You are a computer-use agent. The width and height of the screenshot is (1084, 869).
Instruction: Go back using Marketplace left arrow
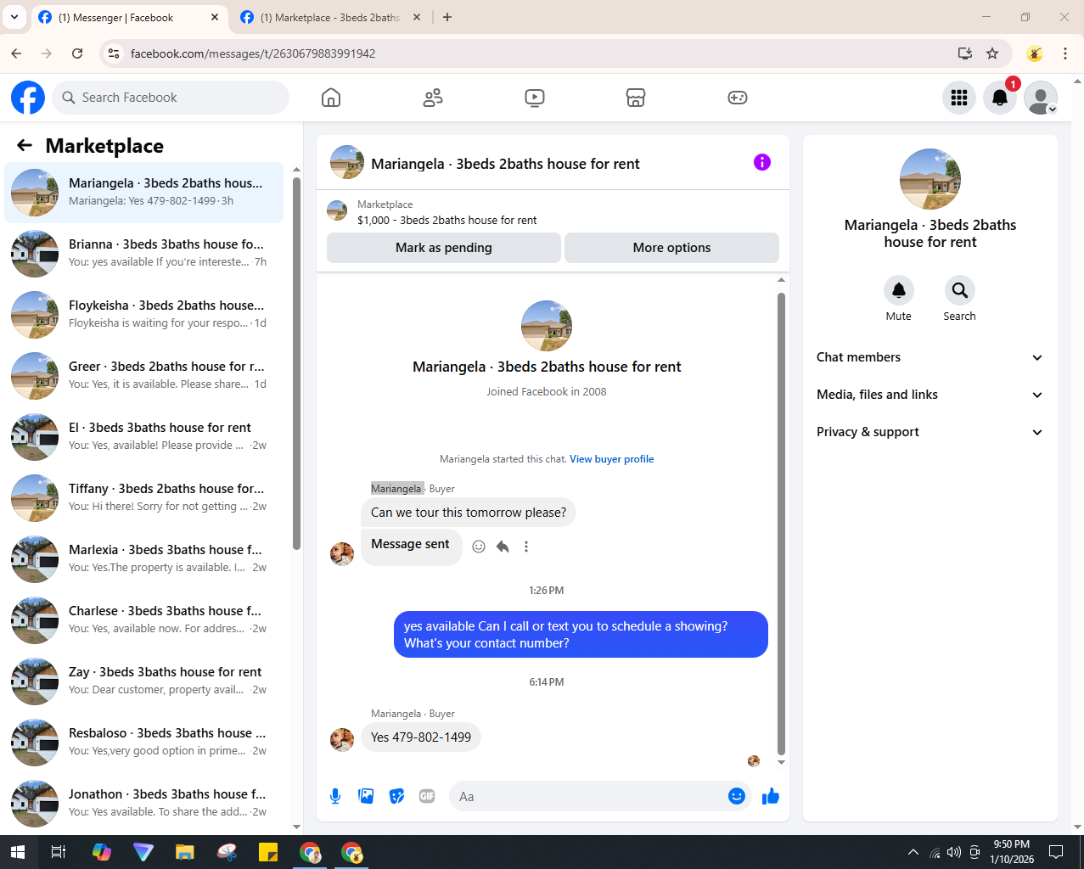click(x=25, y=146)
